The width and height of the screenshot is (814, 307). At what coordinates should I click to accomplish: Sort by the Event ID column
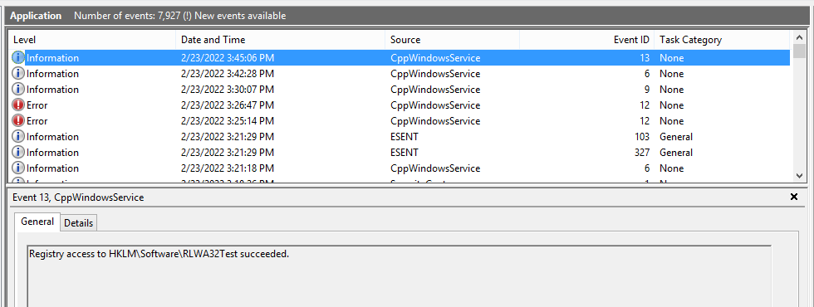click(x=586, y=40)
